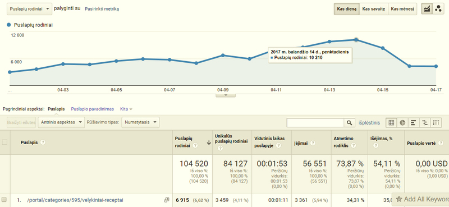Switch to the Kas savaitę view
The height and width of the screenshot is (207, 449).
(x=373, y=9)
